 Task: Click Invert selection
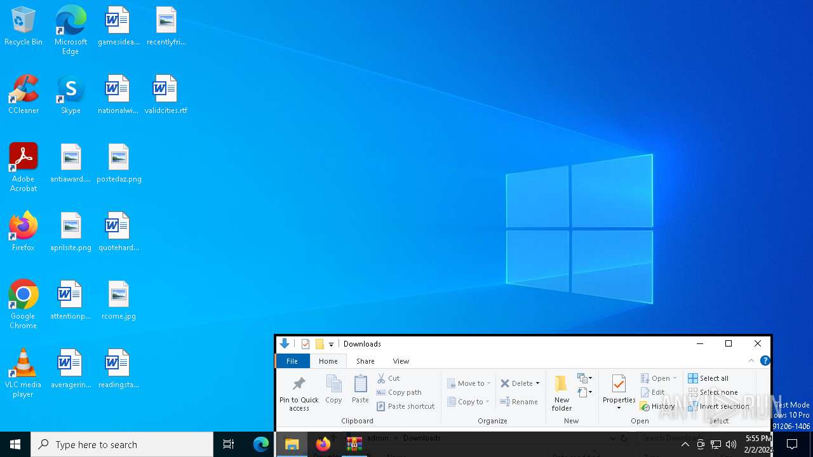pyautogui.click(x=718, y=406)
